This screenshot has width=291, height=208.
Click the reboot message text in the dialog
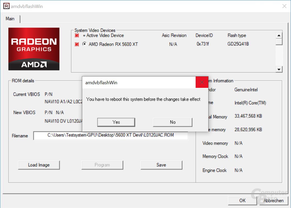click(x=143, y=99)
